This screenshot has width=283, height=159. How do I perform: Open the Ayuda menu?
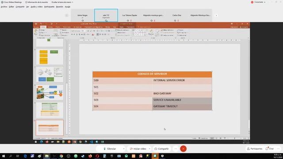(x=68, y=7)
